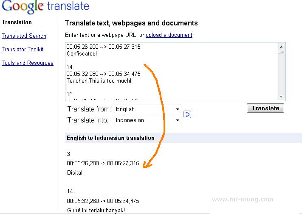This screenshot has height=214, width=302.
Task: Click the Translate button
Action: [265, 108]
